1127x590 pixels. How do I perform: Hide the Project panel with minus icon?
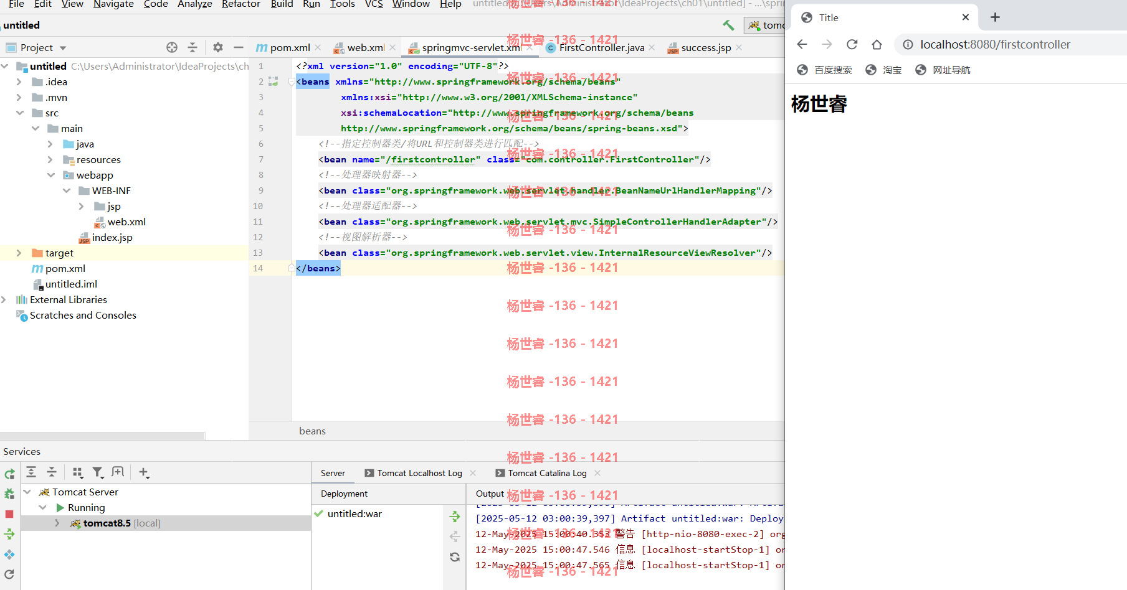click(238, 47)
